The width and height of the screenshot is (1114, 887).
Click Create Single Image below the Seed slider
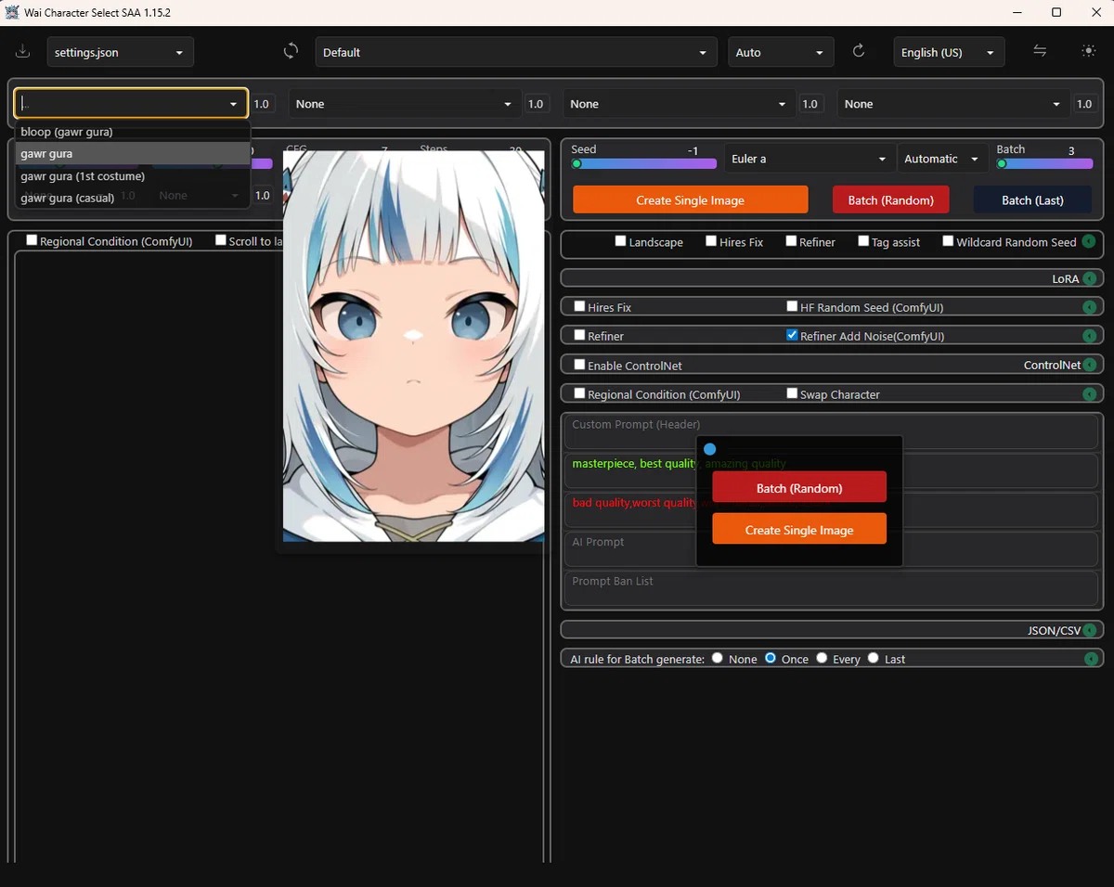(690, 199)
